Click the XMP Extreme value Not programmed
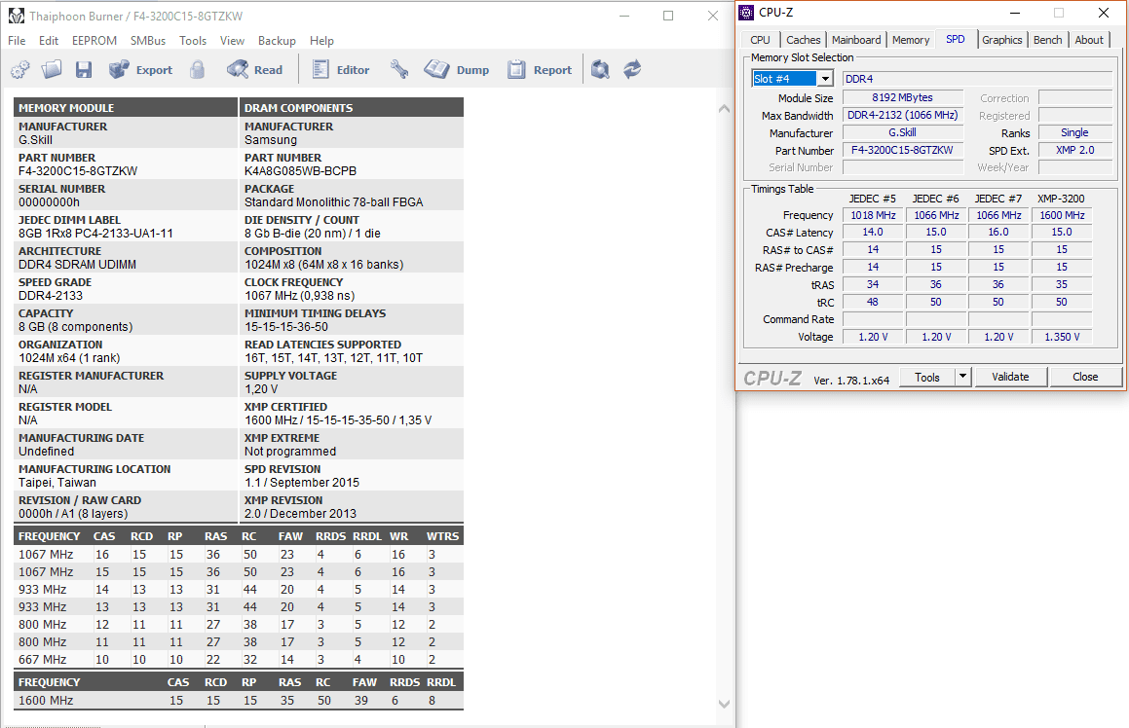Screen dimensions: 1129x728 (x=290, y=452)
